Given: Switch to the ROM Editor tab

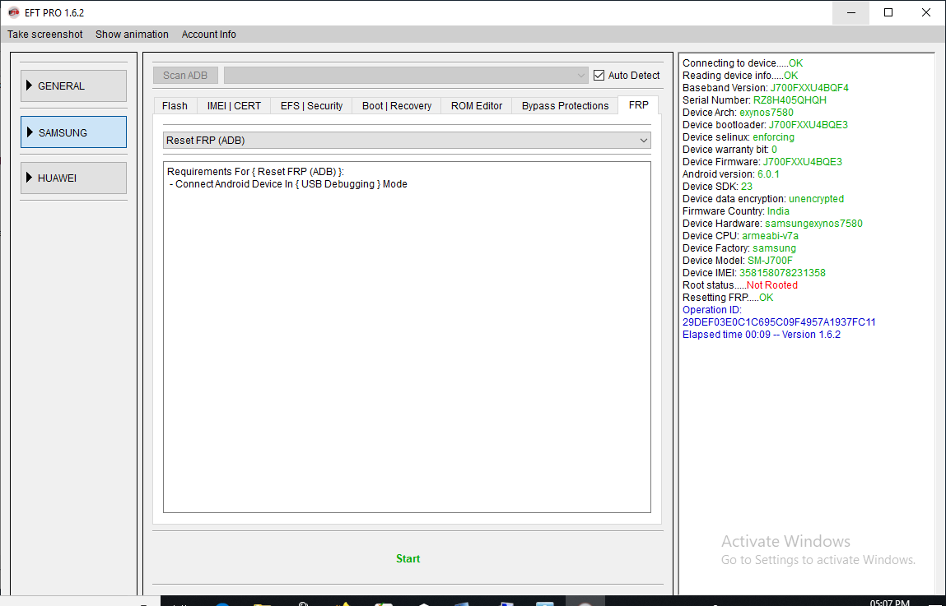Looking at the screenshot, I should point(477,106).
